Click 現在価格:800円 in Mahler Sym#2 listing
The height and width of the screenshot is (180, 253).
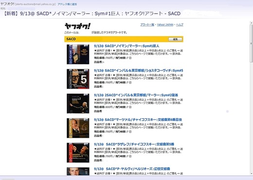tap(103, 107)
